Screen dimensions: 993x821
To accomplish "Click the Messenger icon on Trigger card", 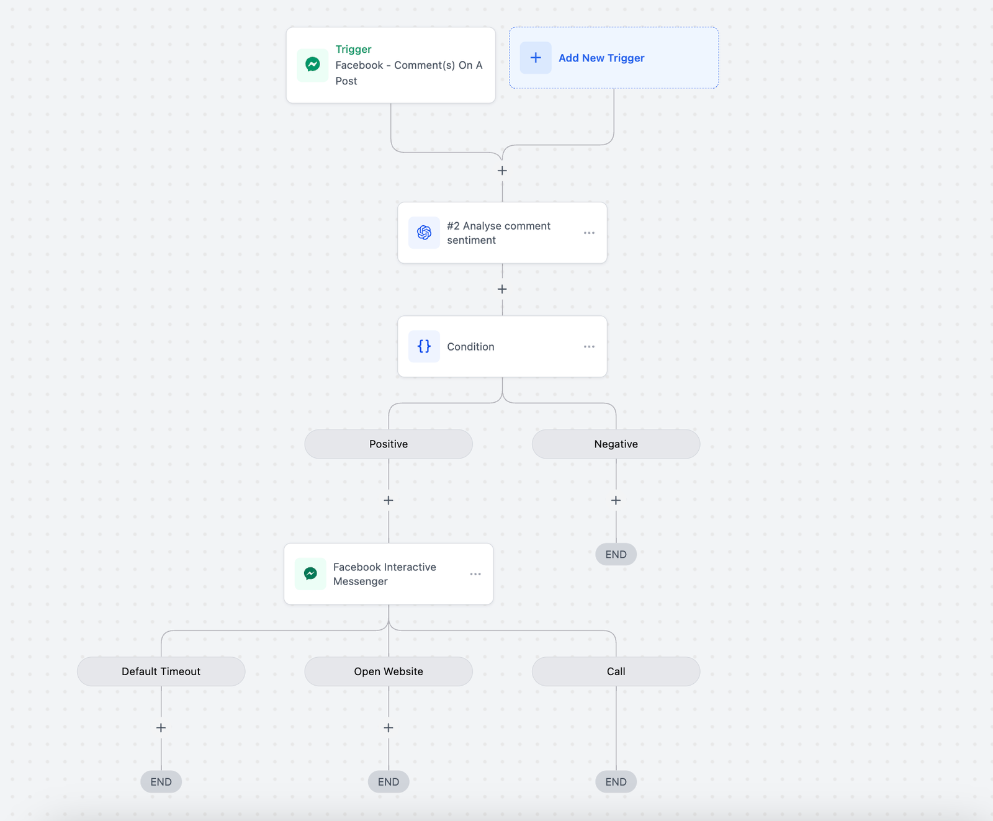I will (x=313, y=65).
